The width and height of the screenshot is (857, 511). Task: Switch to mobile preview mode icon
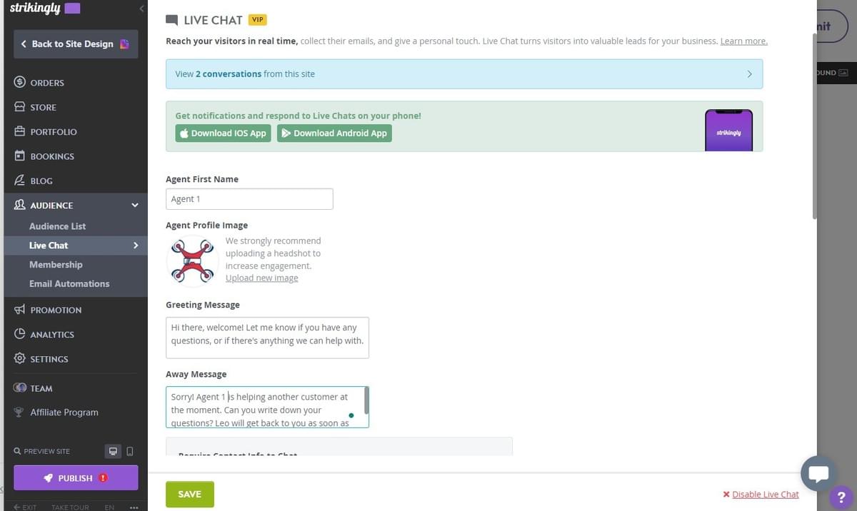[129, 451]
